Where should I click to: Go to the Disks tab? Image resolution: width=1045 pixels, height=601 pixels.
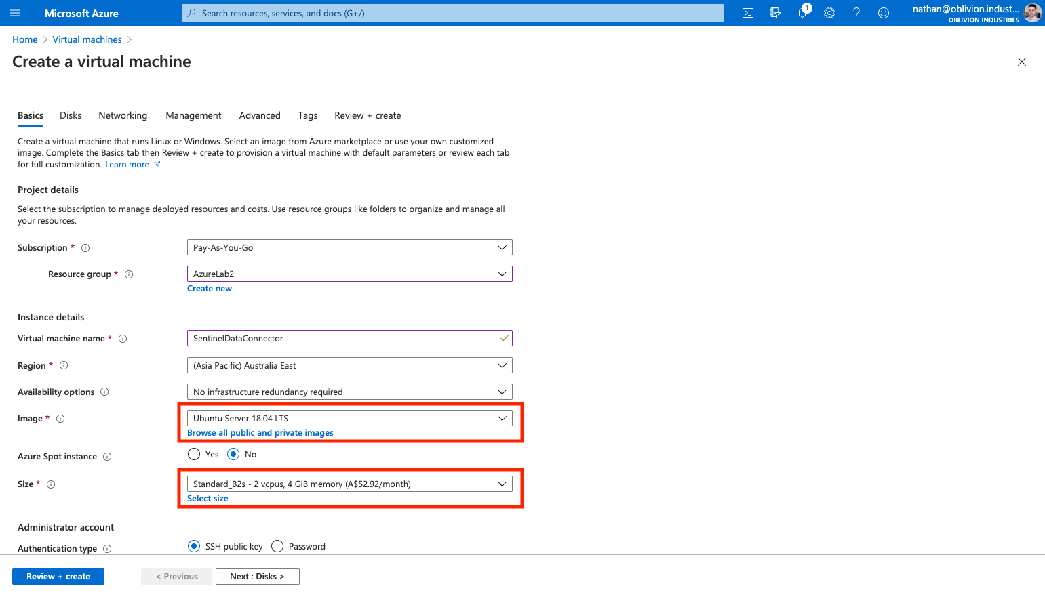pyautogui.click(x=71, y=115)
